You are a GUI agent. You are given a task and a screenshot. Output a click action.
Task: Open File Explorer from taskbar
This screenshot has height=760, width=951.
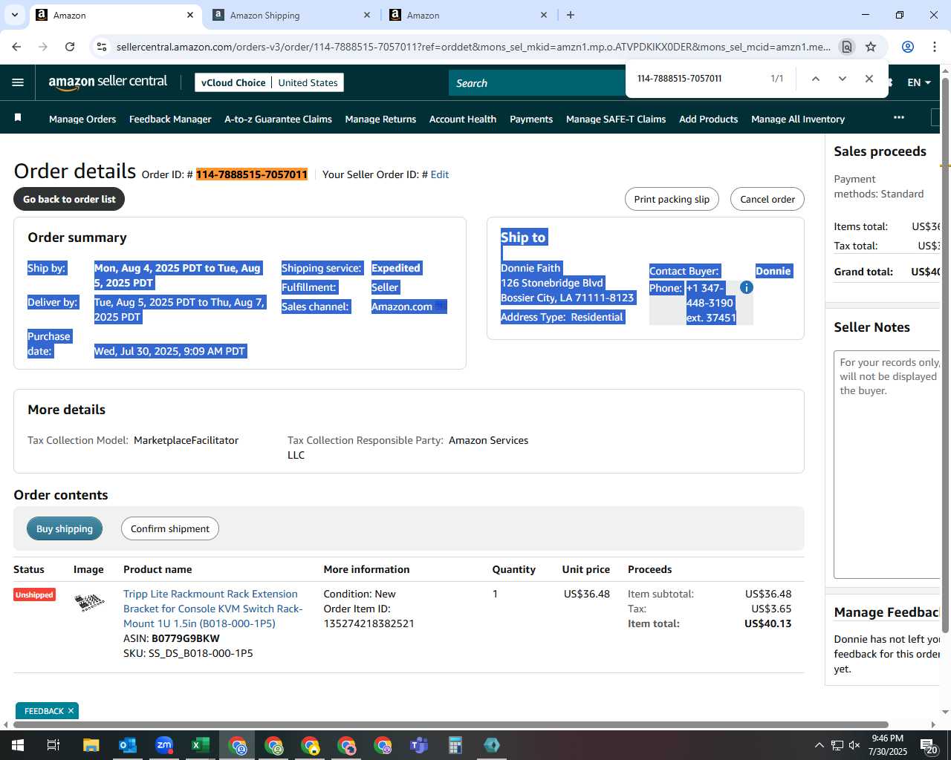(91, 745)
